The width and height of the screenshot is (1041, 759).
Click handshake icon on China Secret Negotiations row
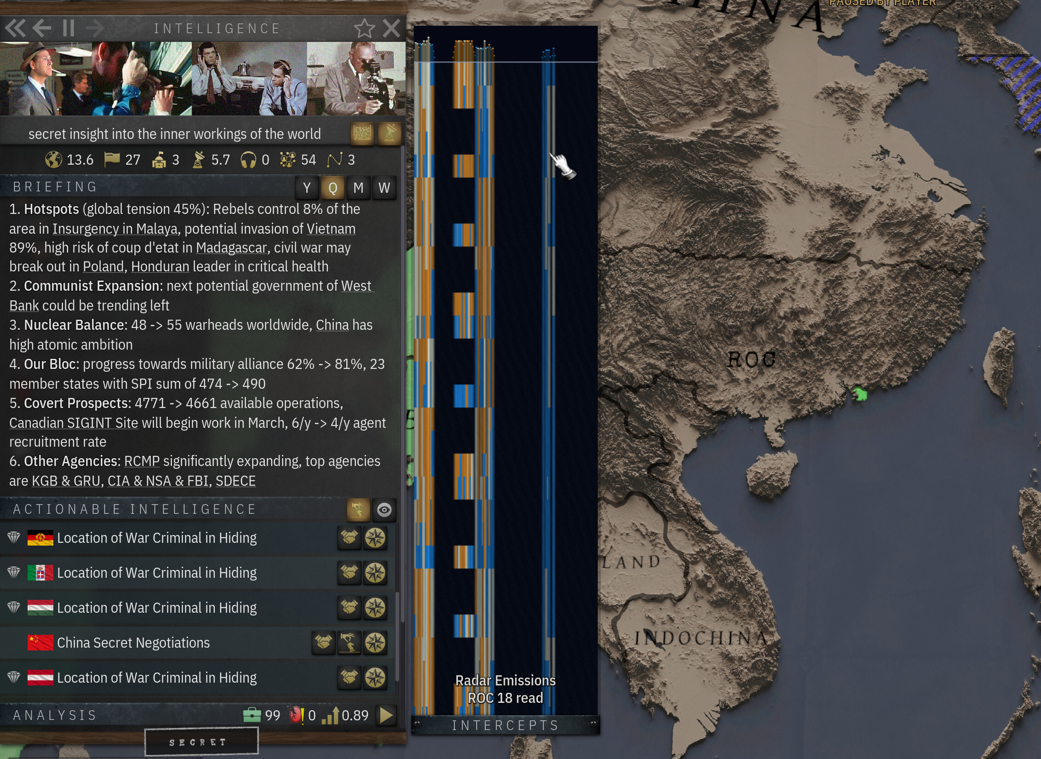point(323,643)
